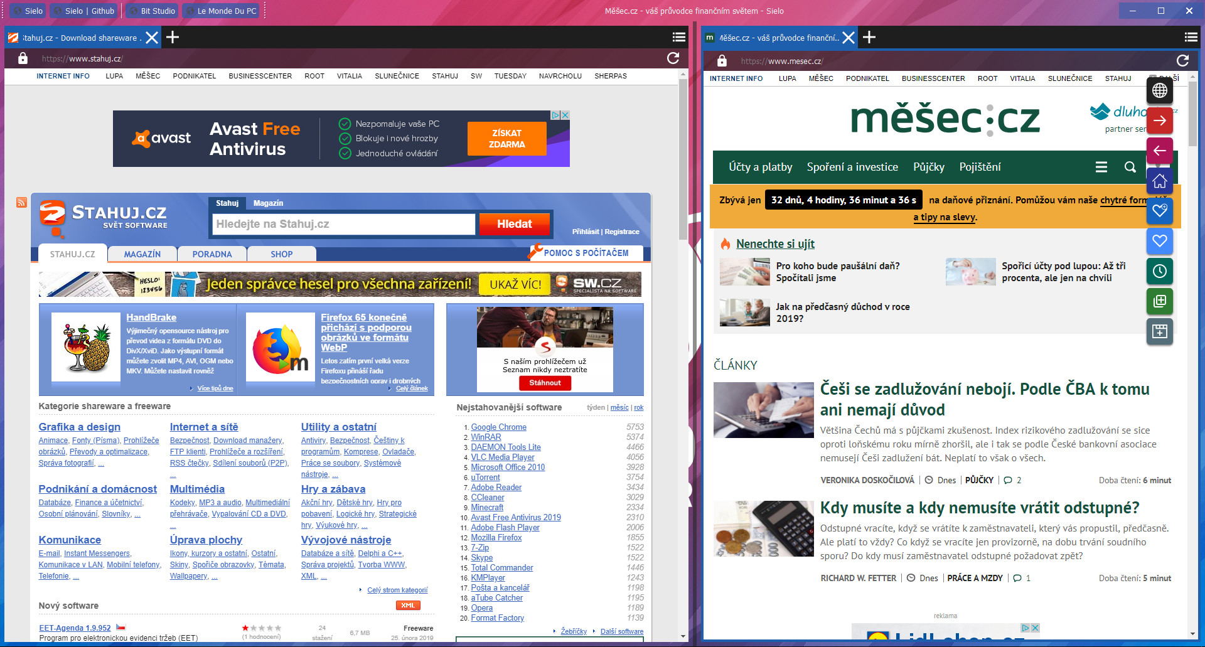This screenshot has width=1205, height=647.
Task: Open Půjčky menu on mesec.cz
Action: pos(929,167)
